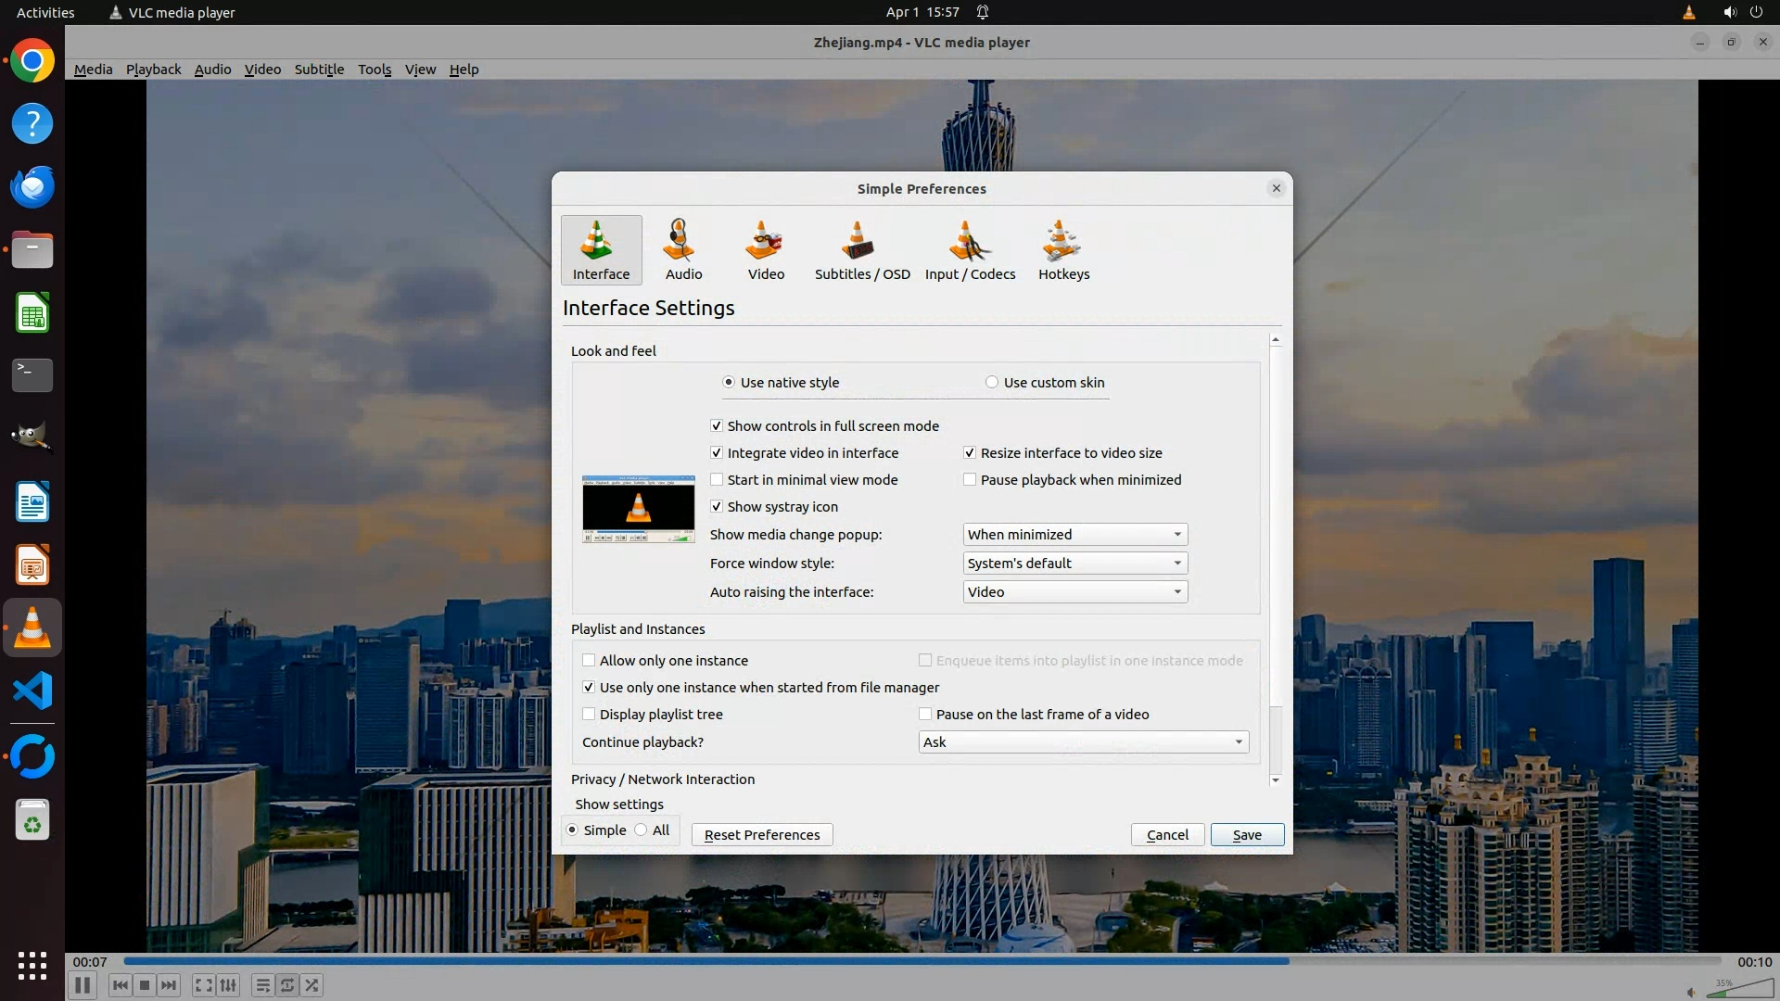This screenshot has width=1780, height=1001.
Task: Open the Tools menu
Action: pyautogui.click(x=375, y=70)
